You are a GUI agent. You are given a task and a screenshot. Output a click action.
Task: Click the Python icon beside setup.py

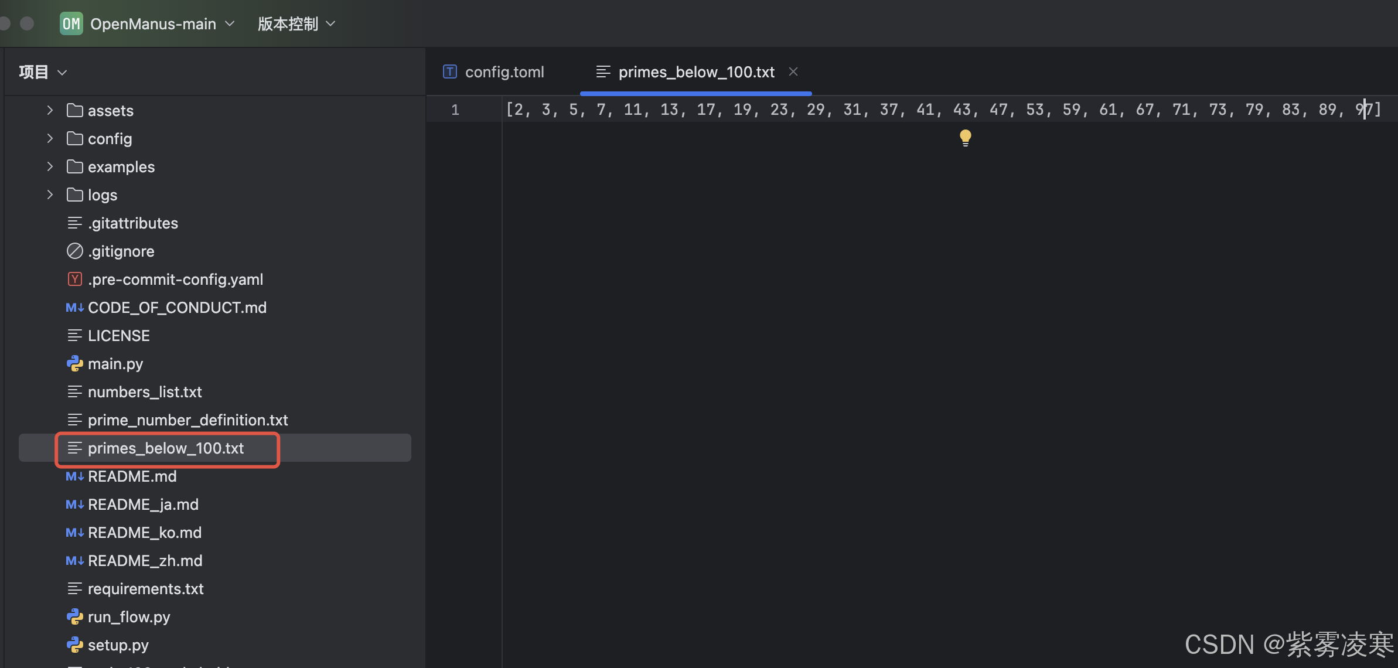[74, 645]
